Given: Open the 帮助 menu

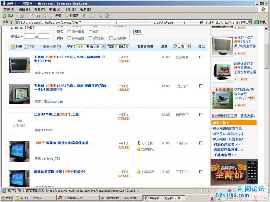Looking at the screenshot, I should tap(85, 9).
